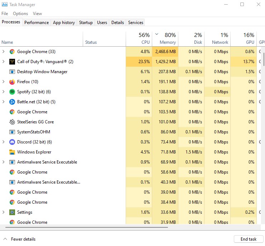Image resolution: width=265 pixels, height=246 pixels.
Task: Click the Task Manager title bar icon
Action: click(x=4, y=4)
